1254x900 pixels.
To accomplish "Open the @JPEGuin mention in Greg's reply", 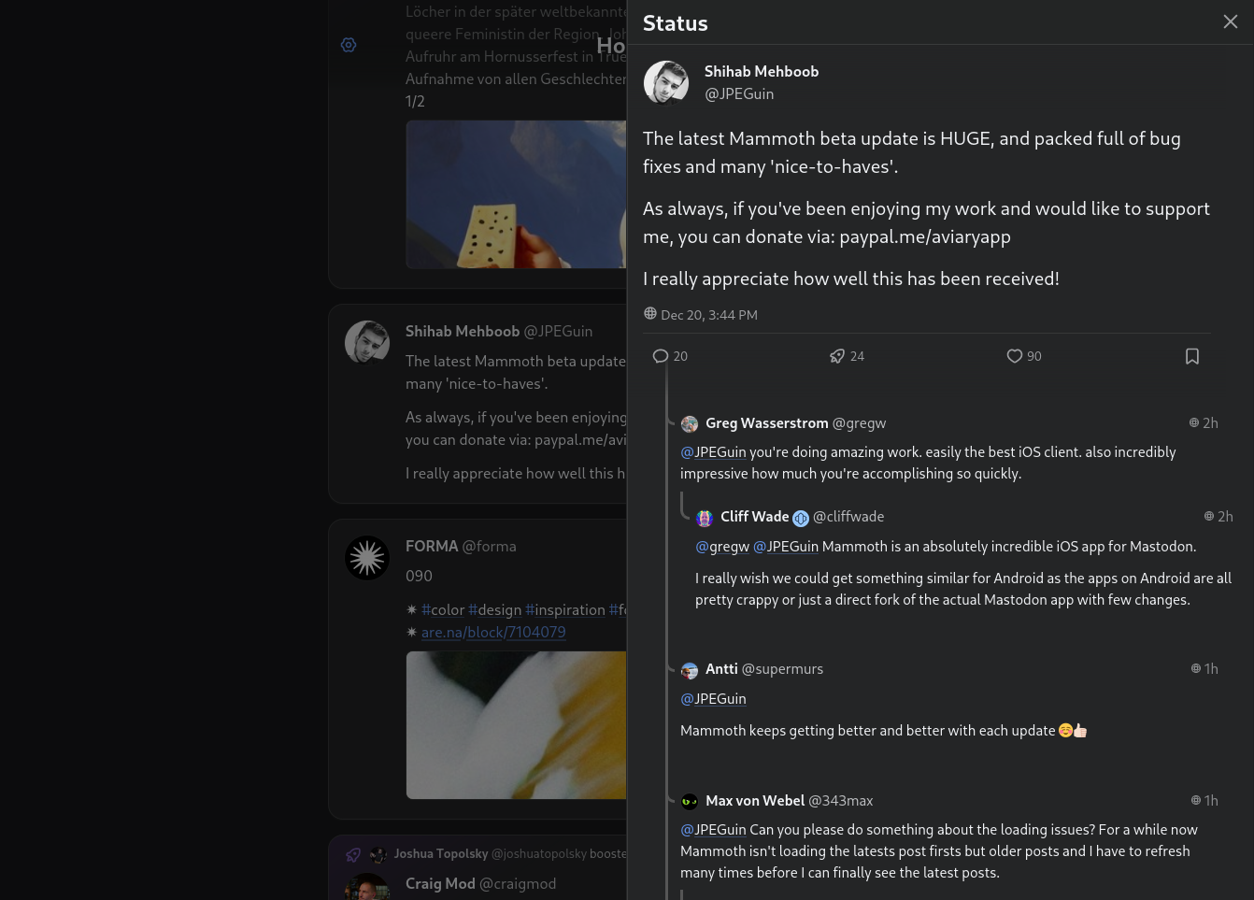I will point(713,452).
